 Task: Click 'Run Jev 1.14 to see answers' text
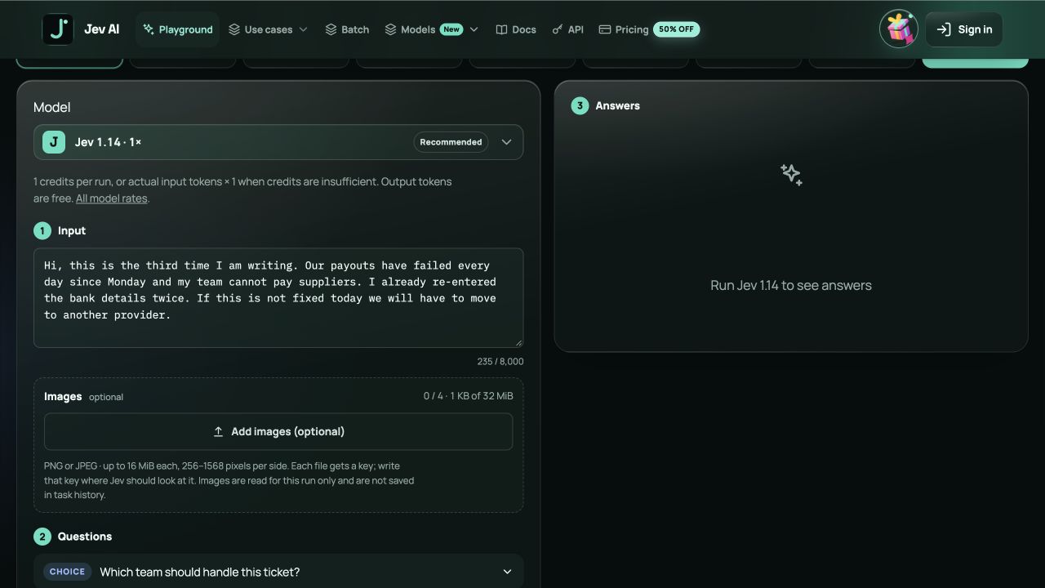click(791, 285)
